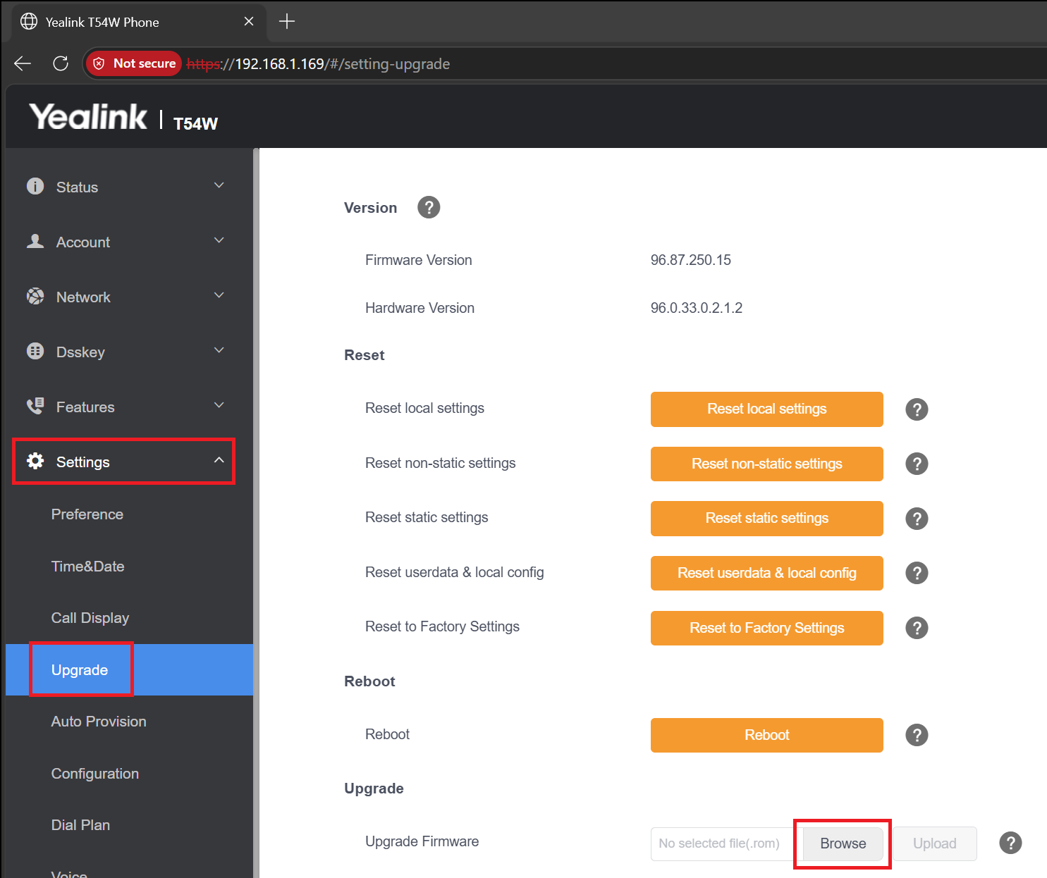Open a new browser tab

pos(287,22)
